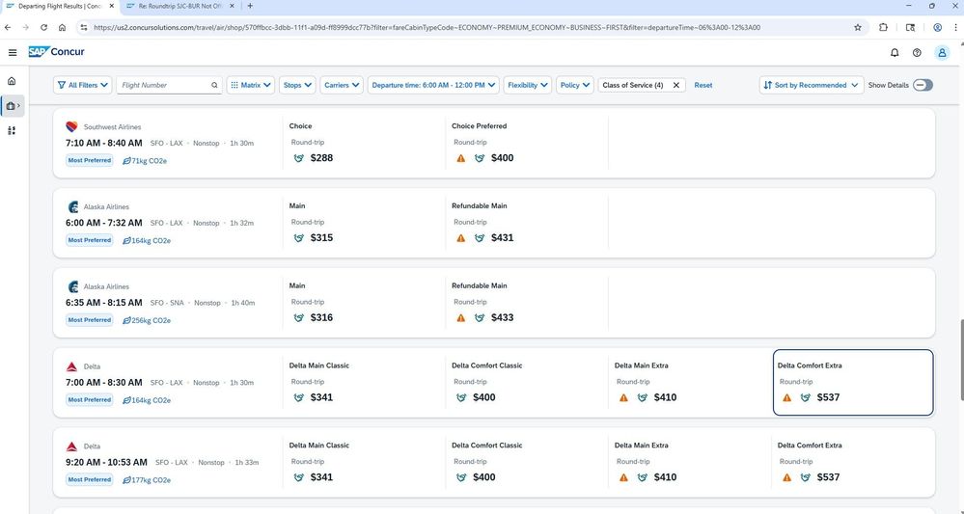Viewport: 964px width, 514px height.
Task: Open the user profile icon in Concur
Action: point(942,53)
